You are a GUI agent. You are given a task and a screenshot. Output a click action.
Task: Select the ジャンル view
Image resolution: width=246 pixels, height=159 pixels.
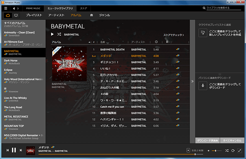tap(105, 15)
